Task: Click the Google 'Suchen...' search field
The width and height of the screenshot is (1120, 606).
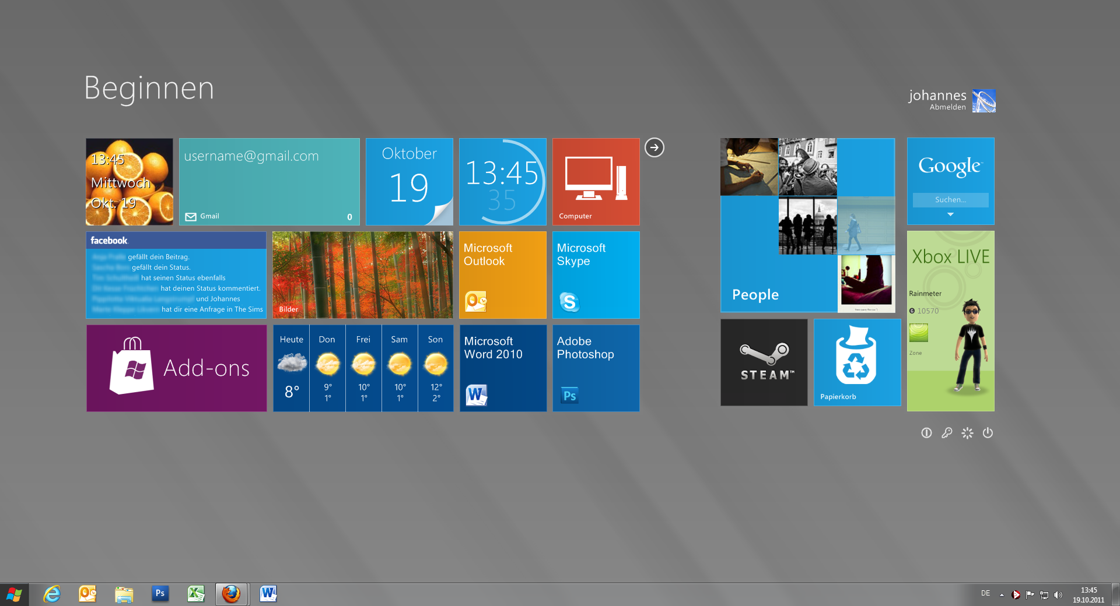Action: (950, 200)
